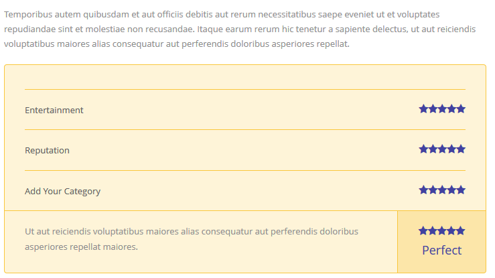
Task: Click the Entertainment category label
Action: point(54,111)
